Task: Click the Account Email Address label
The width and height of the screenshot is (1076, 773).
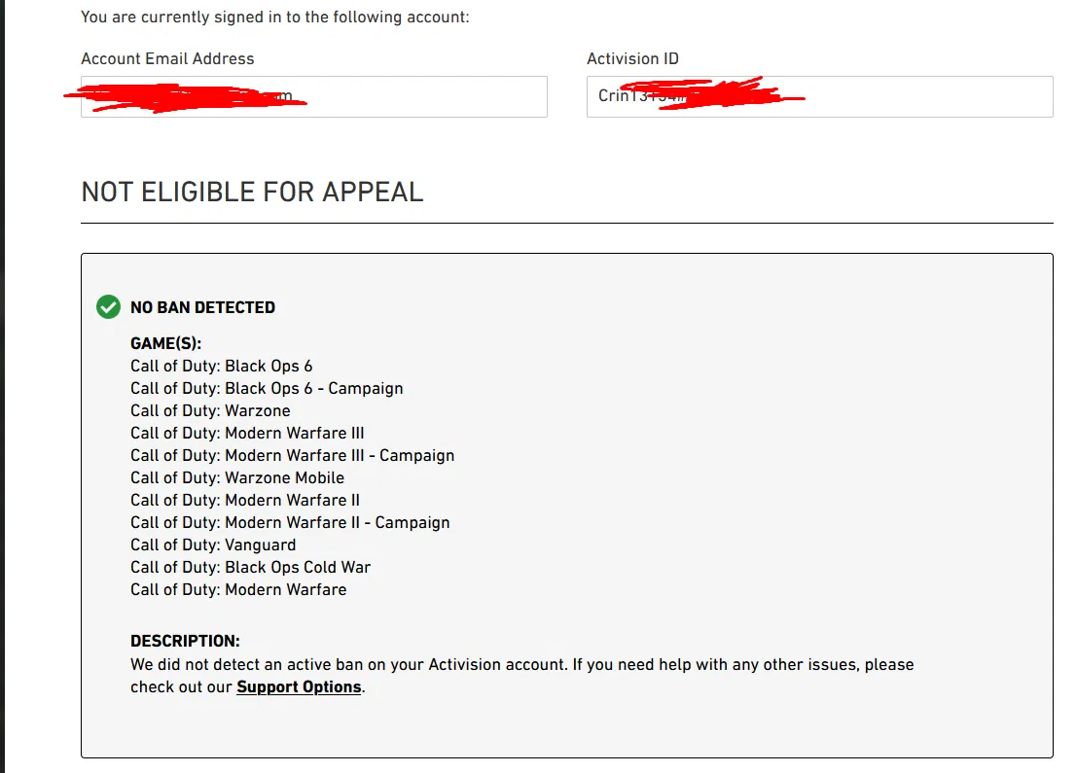Action: click(x=167, y=59)
